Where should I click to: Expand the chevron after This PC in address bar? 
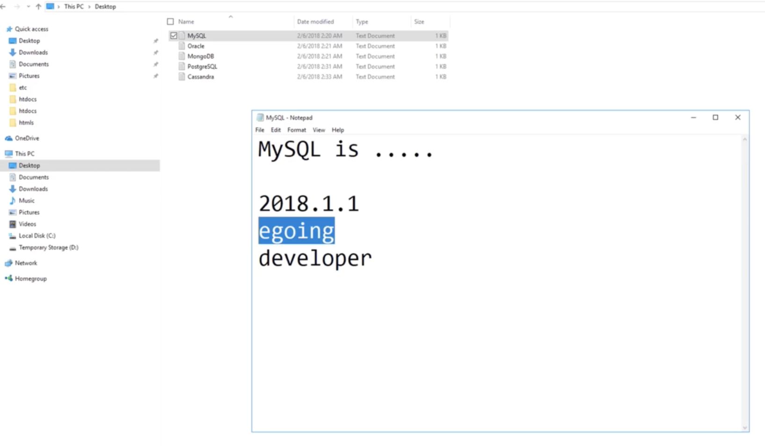click(89, 7)
